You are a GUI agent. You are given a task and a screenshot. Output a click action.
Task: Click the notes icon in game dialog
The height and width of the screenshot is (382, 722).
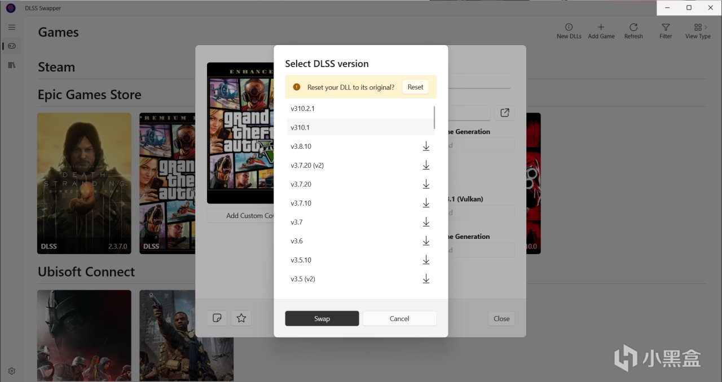pyautogui.click(x=217, y=318)
